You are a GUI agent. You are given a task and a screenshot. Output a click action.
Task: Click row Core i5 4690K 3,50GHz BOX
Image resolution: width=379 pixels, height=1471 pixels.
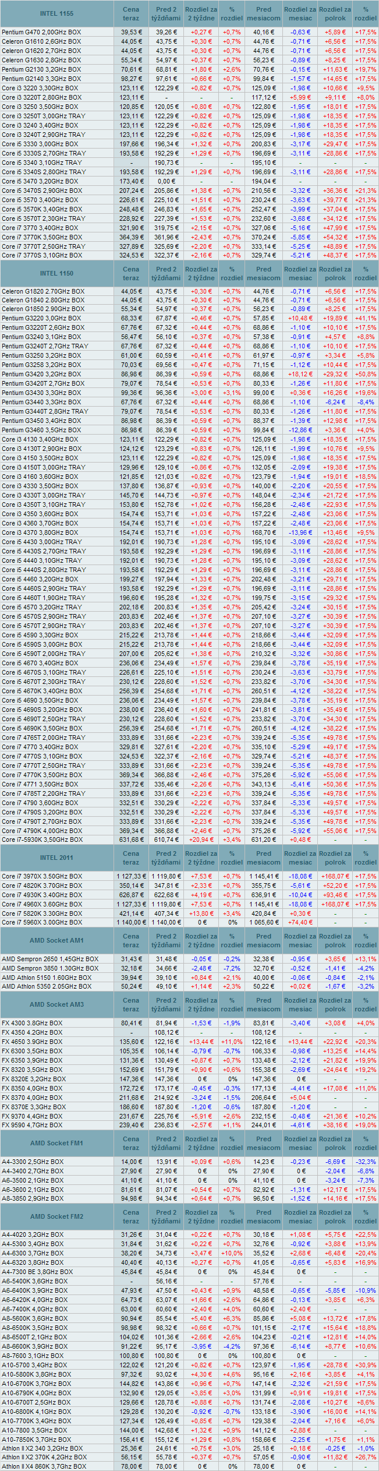(x=189, y=728)
